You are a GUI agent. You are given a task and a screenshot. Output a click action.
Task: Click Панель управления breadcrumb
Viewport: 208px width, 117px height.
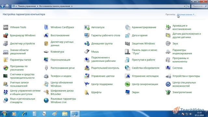[x=27, y=6]
